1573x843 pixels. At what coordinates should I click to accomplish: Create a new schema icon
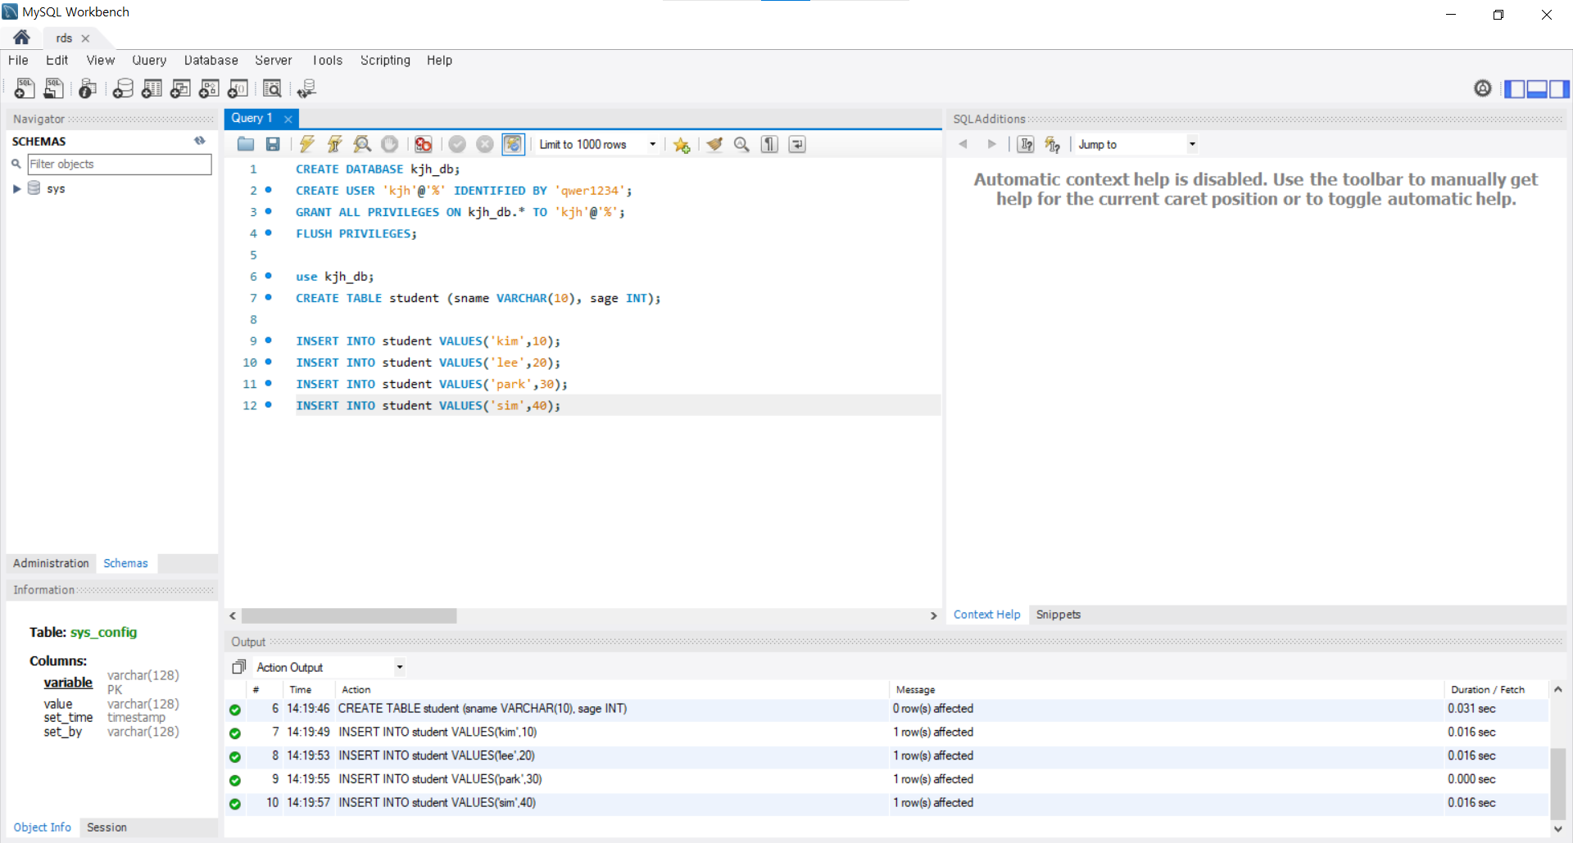point(123,88)
